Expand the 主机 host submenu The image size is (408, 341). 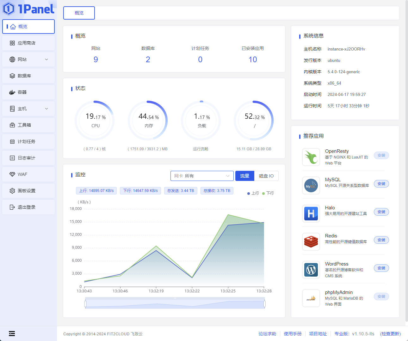pyautogui.click(x=46, y=109)
